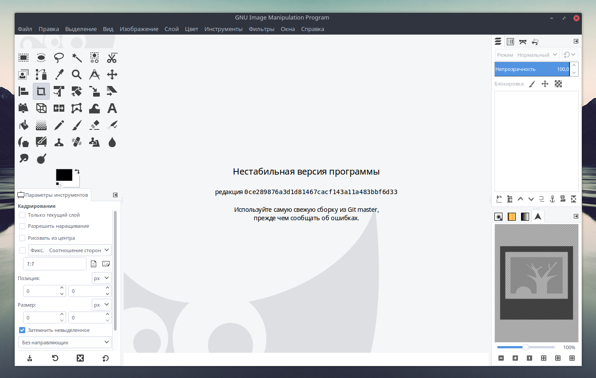Enable 'Разрешить наращивание' checkbox
Viewport: 596px width, 378px height.
(x=22, y=226)
